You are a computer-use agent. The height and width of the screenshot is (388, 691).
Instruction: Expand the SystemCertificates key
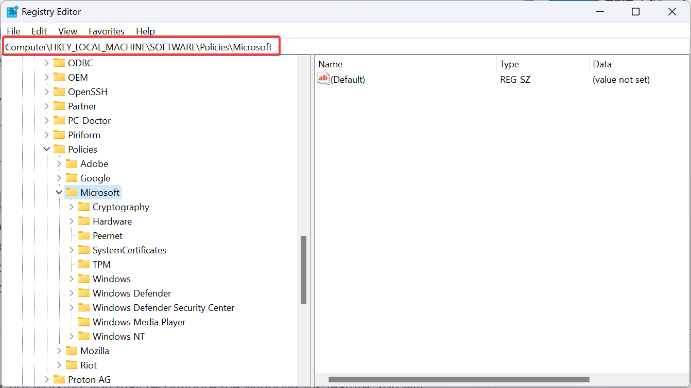[x=72, y=250]
